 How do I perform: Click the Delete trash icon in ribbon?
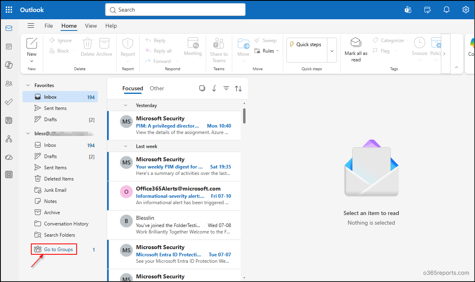[x=87, y=44]
